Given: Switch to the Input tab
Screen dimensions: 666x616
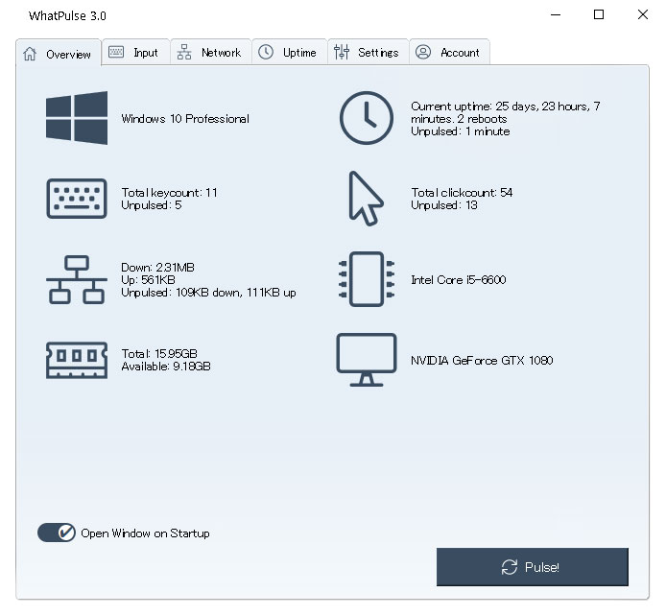Looking at the screenshot, I should click(x=136, y=52).
